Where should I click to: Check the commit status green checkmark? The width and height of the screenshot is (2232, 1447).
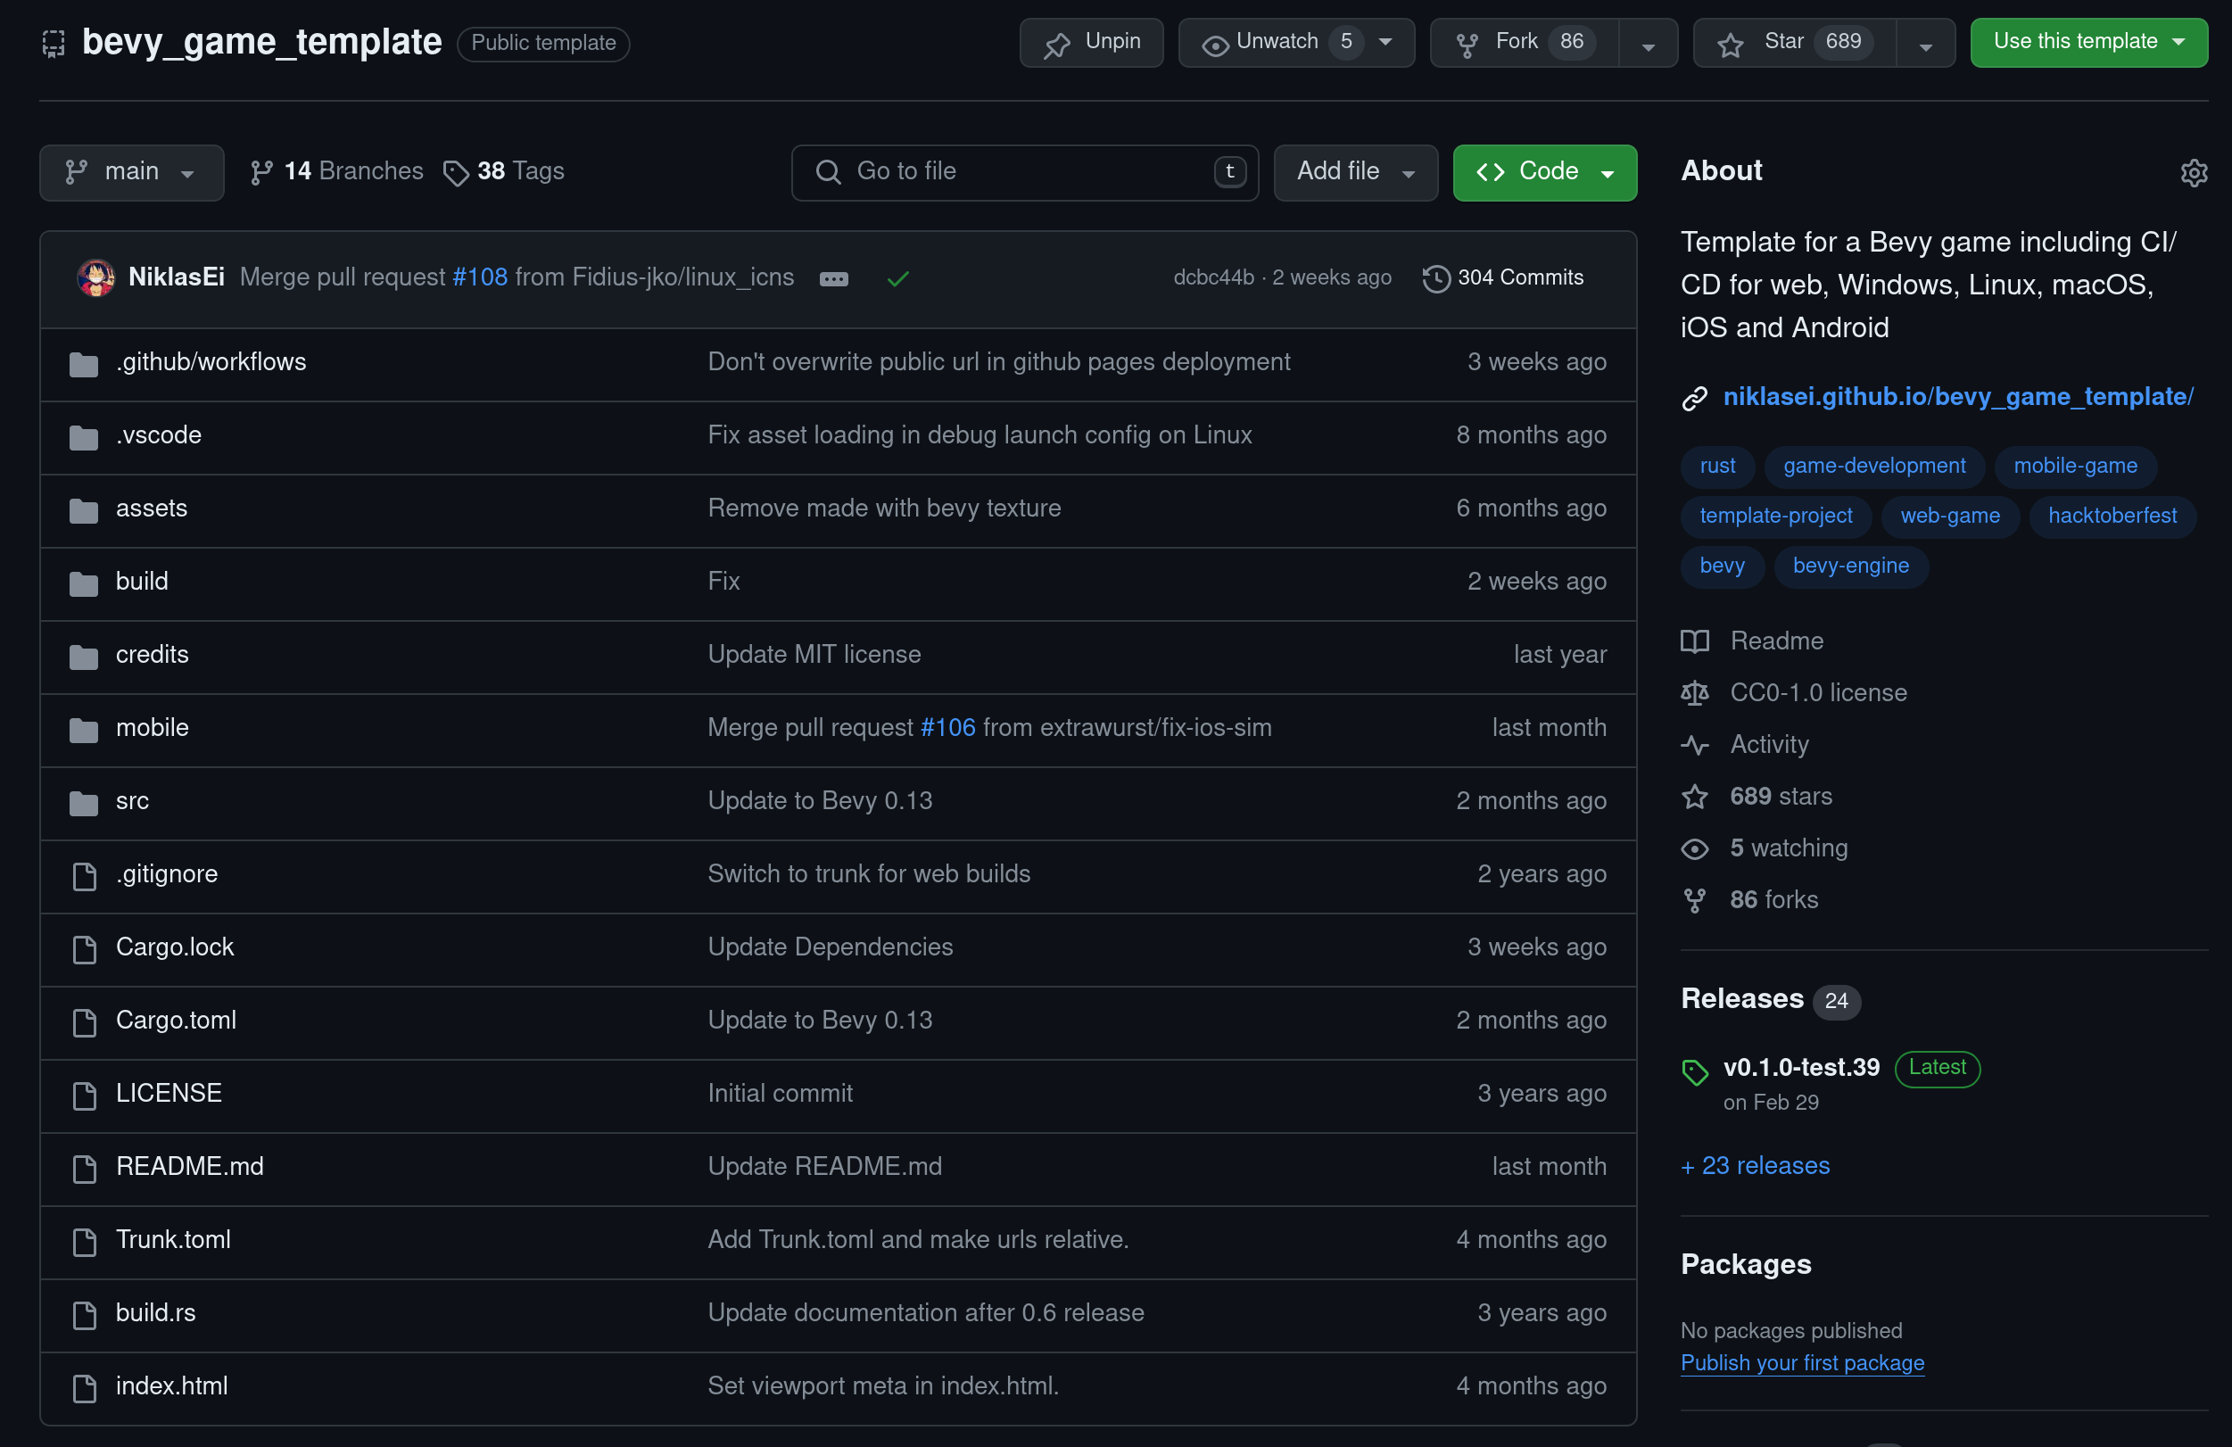pyautogui.click(x=897, y=277)
